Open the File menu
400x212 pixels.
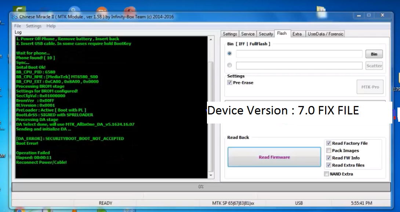click(18, 26)
